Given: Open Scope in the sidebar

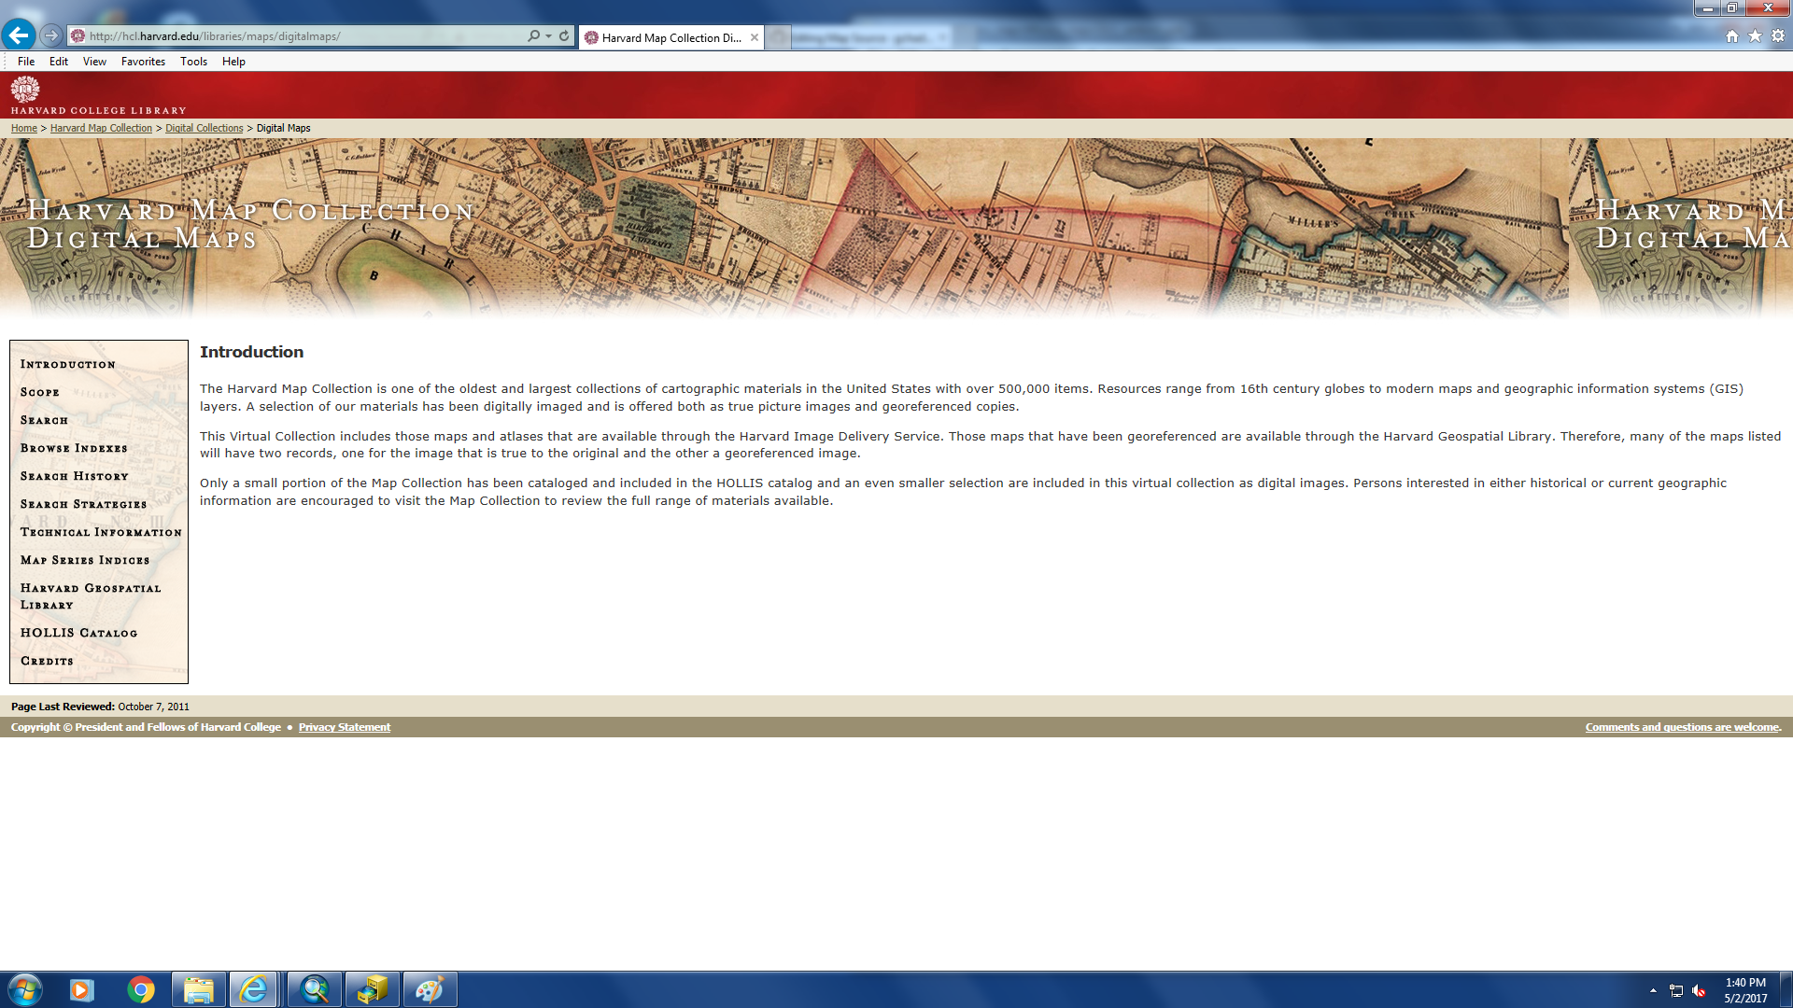Looking at the screenshot, I should pyautogui.click(x=40, y=393).
